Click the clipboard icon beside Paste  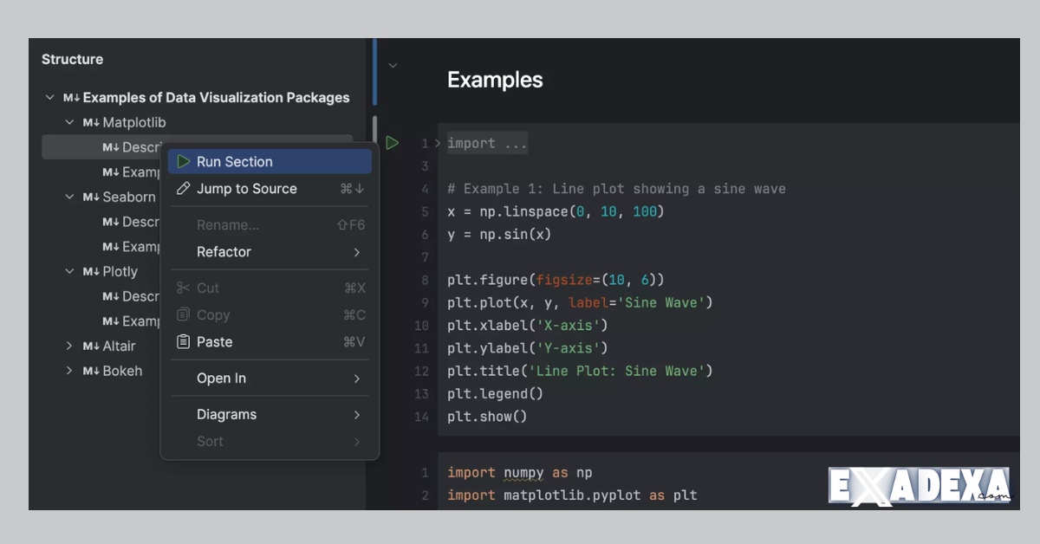click(183, 341)
